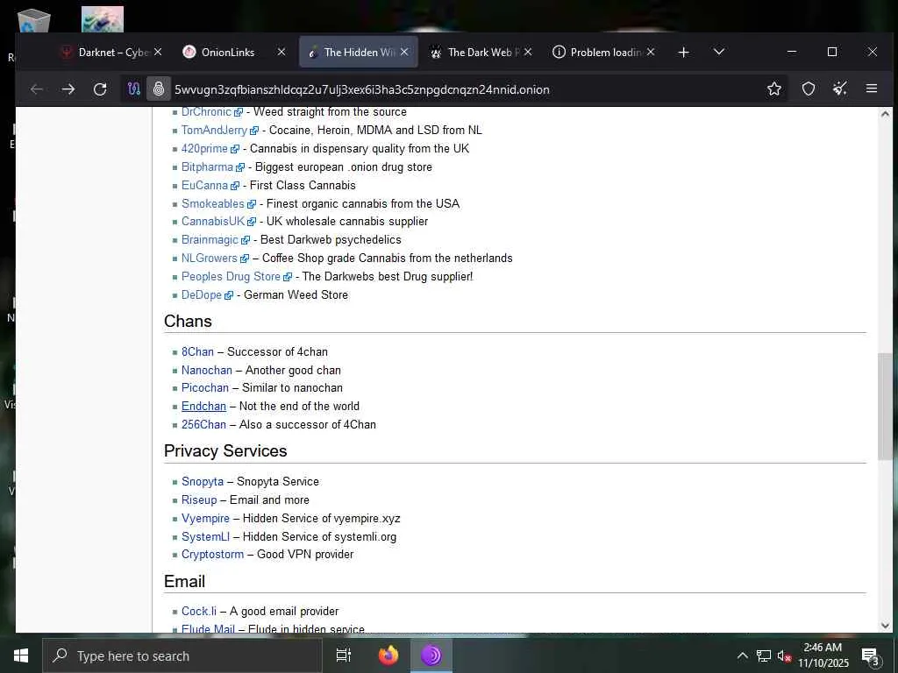Close The Hidden Wiki tab
898x673 pixels.
pyautogui.click(x=404, y=52)
